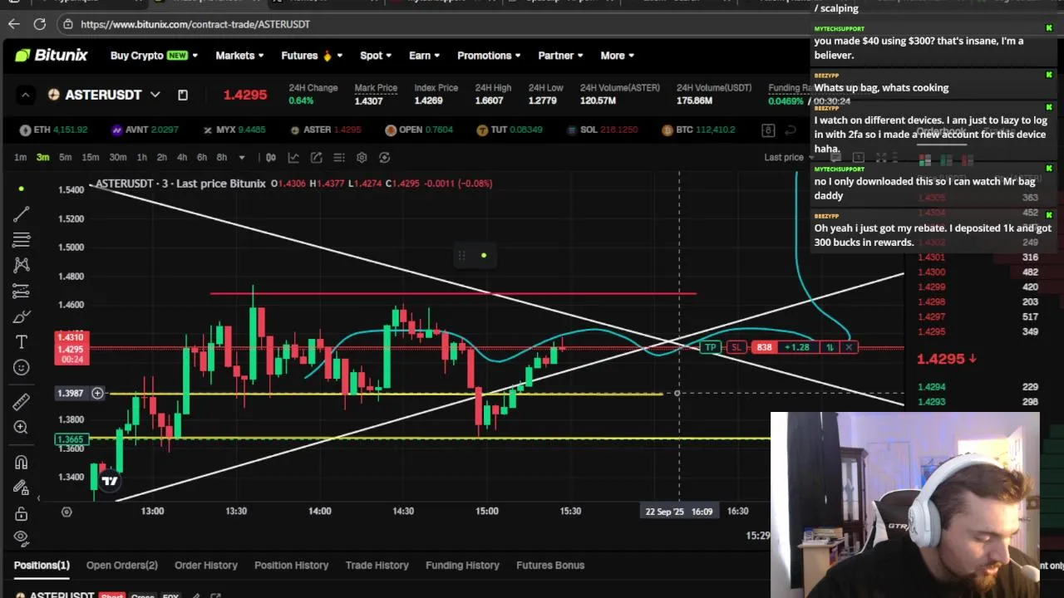
Task: Open the Positions(1) tab
Action: click(42, 565)
